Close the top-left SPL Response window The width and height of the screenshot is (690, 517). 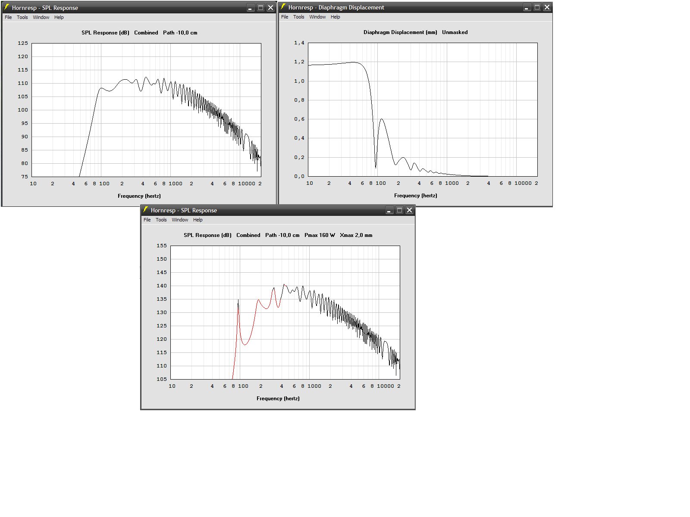tap(270, 8)
